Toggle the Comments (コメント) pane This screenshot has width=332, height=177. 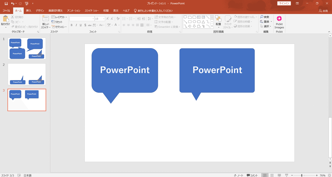252,175
